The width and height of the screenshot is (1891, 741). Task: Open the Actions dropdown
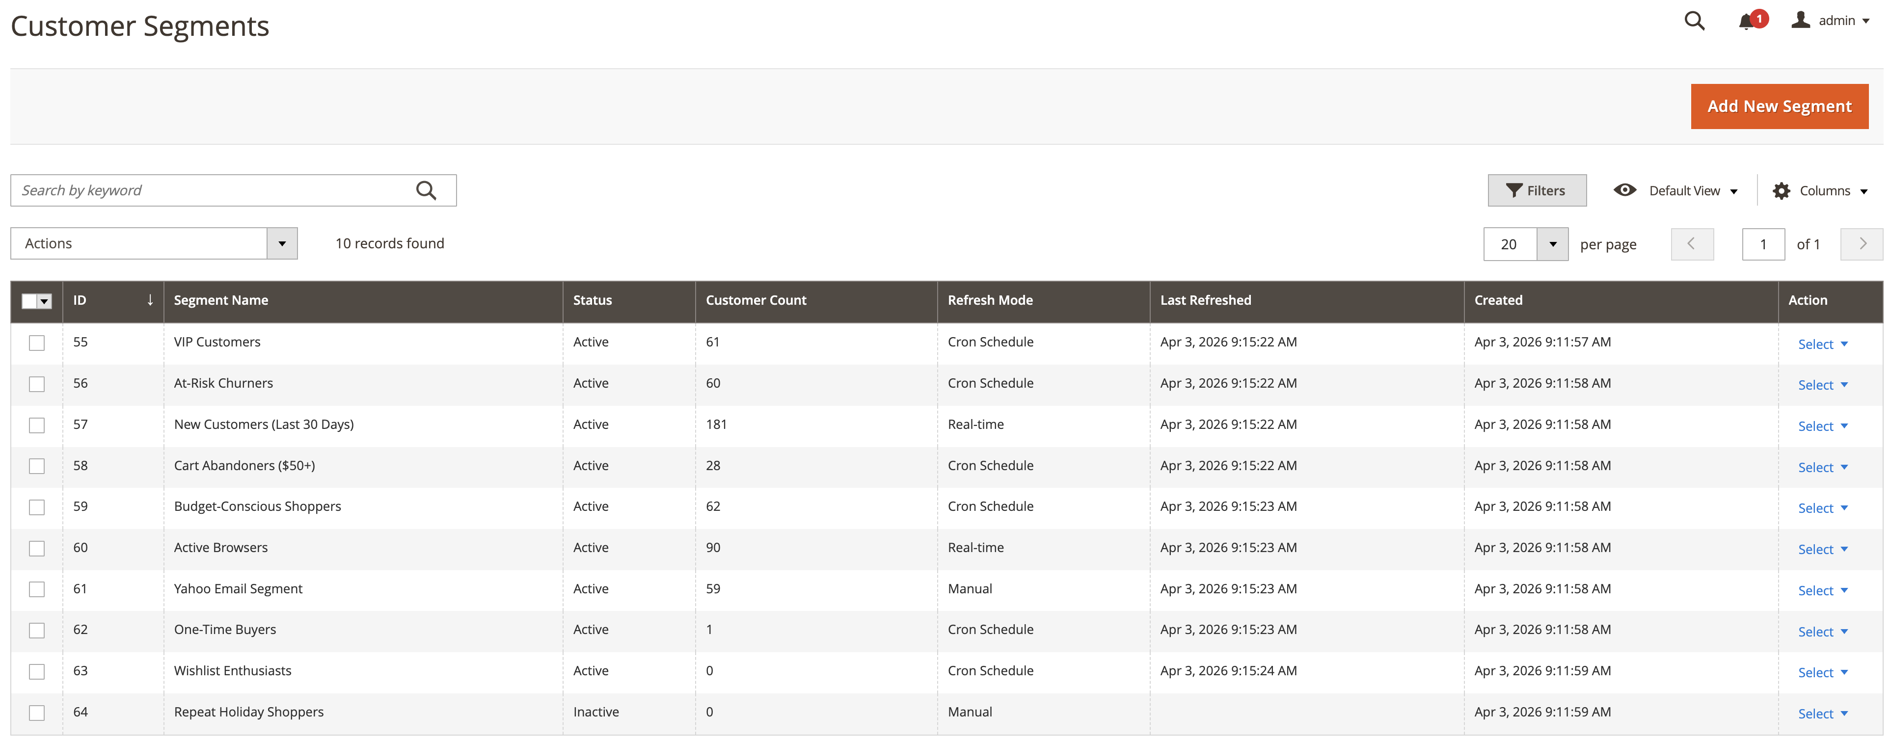pyautogui.click(x=154, y=243)
